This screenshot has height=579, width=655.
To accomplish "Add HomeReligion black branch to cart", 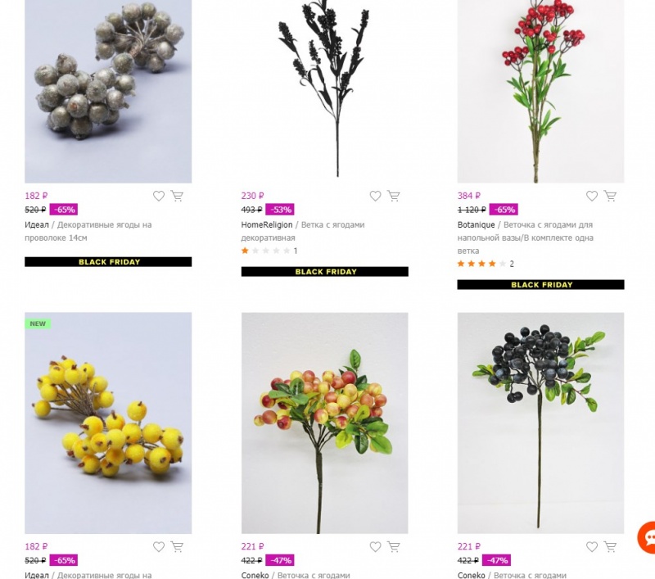I will click(x=394, y=196).
